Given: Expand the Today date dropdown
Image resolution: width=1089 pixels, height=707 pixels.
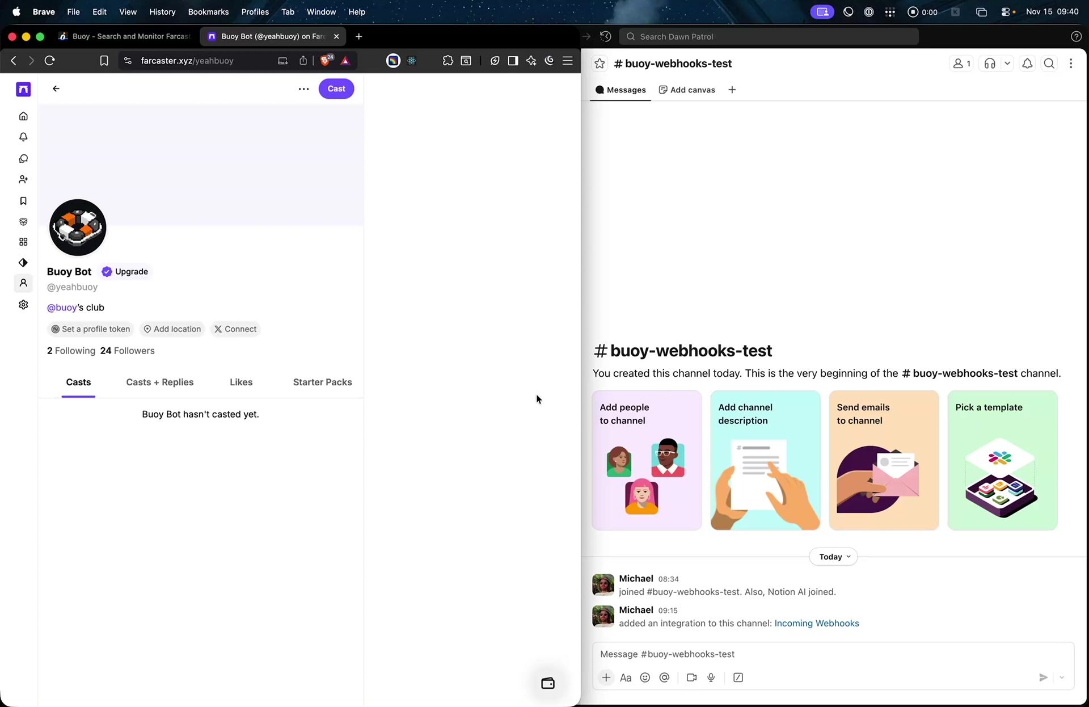Looking at the screenshot, I should click(834, 557).
